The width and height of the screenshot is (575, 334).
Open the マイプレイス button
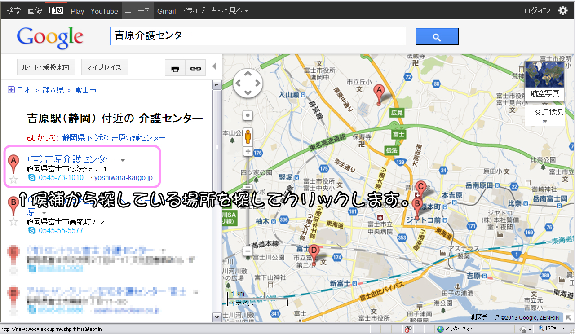tap(104, 67)
